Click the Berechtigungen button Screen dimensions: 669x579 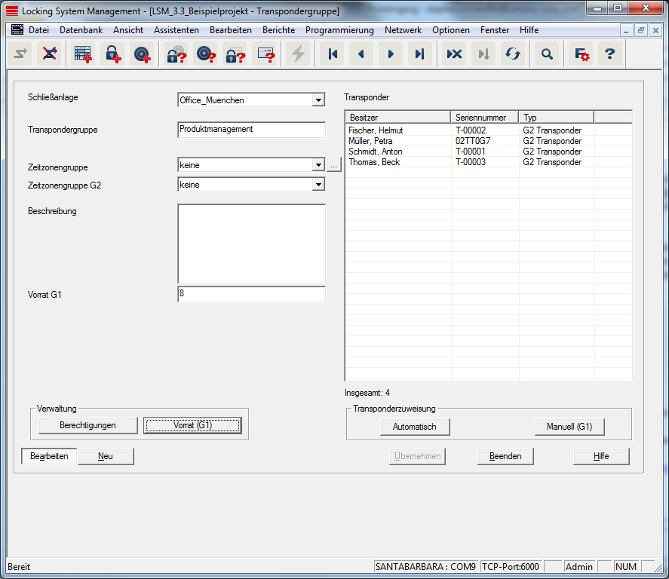(x=88, y=425)
